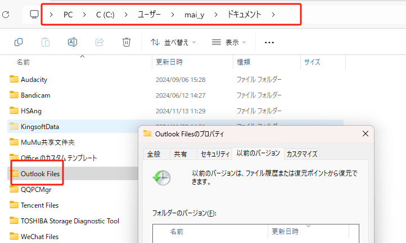The width and height of the screenshot is (406, 243).
Task: Open the 並べ替え sort dropdown
Action: pyautogui.click(x=173, y=42)
